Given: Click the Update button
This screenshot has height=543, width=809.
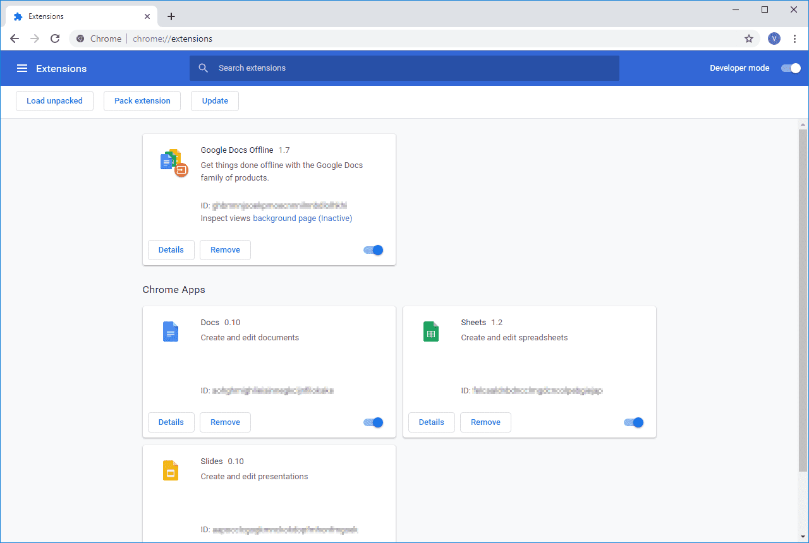Looking at the screenshot, I should click(x=215, y=101).
